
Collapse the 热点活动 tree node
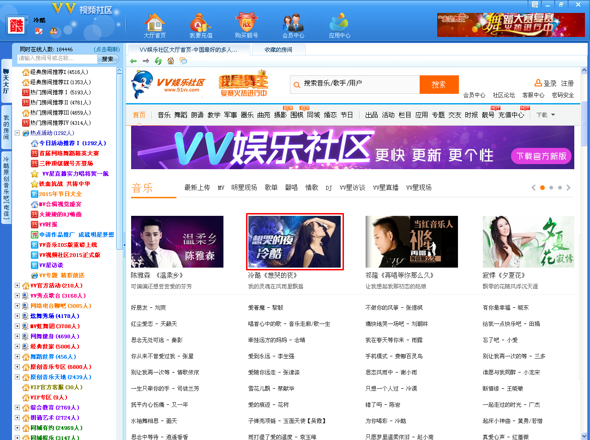18,133
